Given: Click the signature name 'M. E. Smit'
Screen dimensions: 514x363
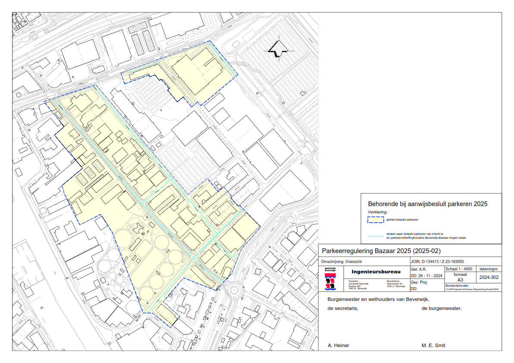Looking at the screenshot, I should tap(433, 345).
